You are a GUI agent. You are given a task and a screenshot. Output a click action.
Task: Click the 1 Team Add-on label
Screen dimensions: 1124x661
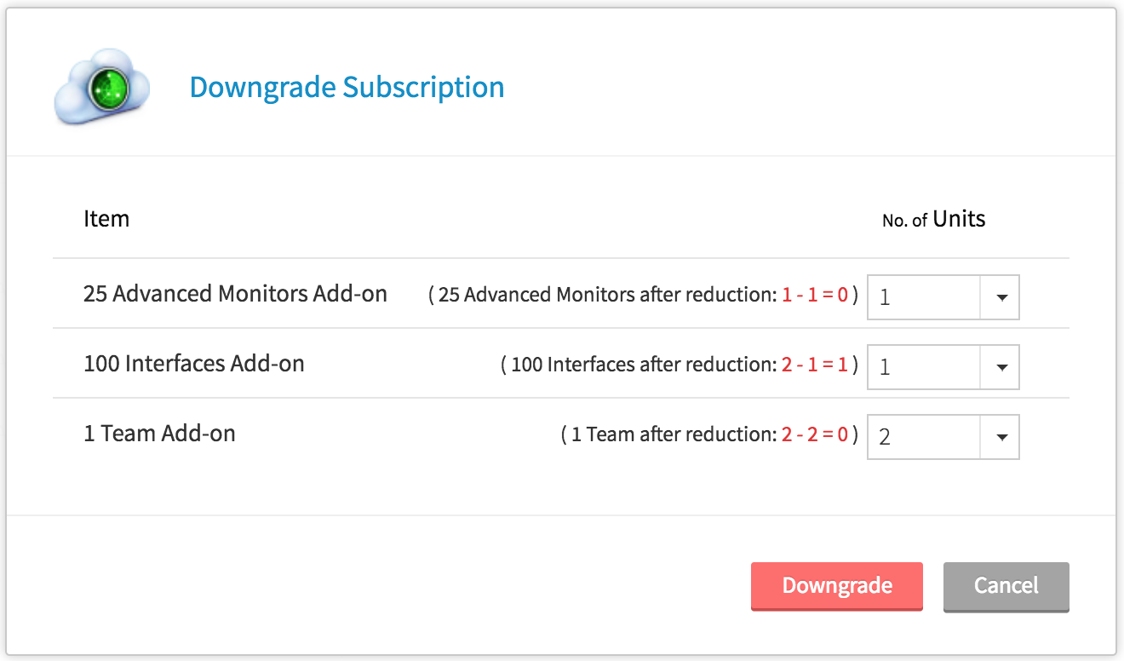(159, 434)
